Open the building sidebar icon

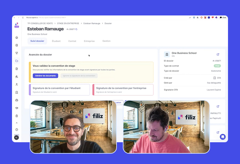tap(17, 92)
